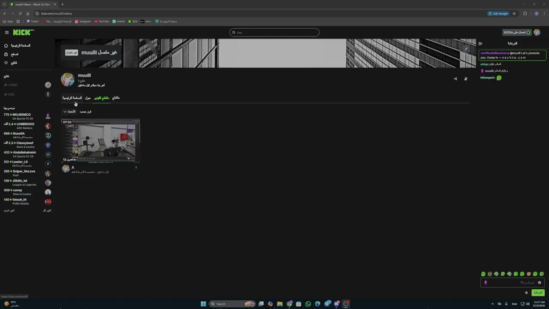The width and height of the screenshot is (549, 309).
Task: Open Instagram bookmark
Action: coord(83,21)
